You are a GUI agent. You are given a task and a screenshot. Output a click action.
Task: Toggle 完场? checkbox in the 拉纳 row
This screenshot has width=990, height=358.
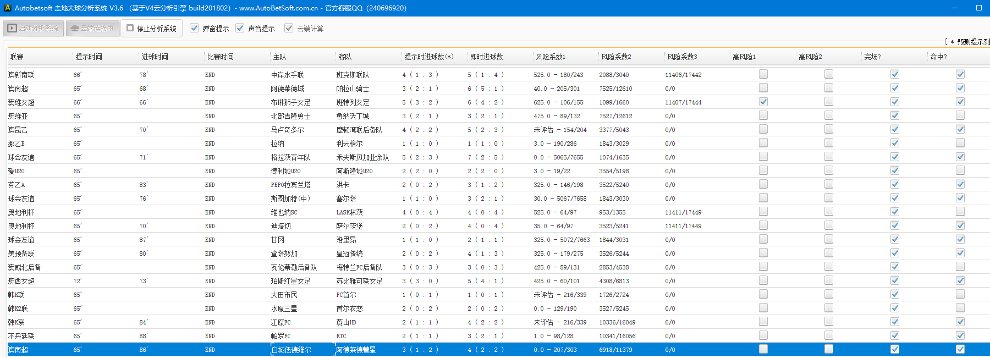point(895,143)
